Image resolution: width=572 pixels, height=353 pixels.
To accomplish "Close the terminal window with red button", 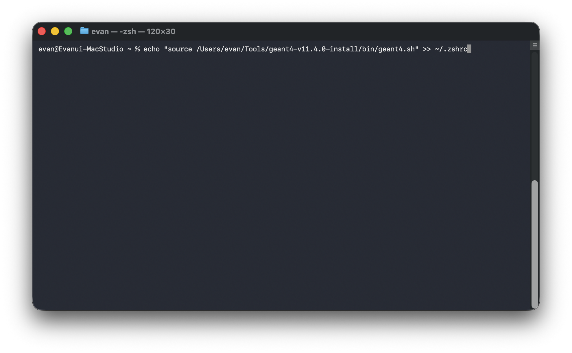I will (x=42, y=31).
